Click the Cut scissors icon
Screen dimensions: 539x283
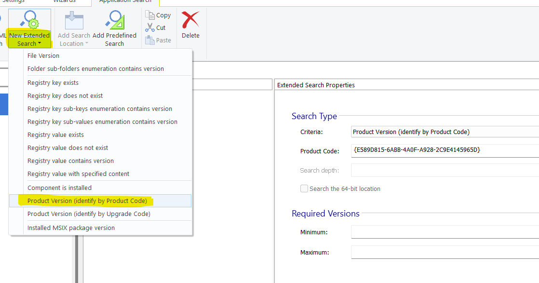pyautogui.click(x=150, y=28)
